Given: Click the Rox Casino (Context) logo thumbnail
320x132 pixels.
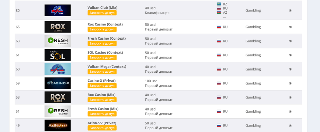Looking at the screenshot, I should (57, 27).
